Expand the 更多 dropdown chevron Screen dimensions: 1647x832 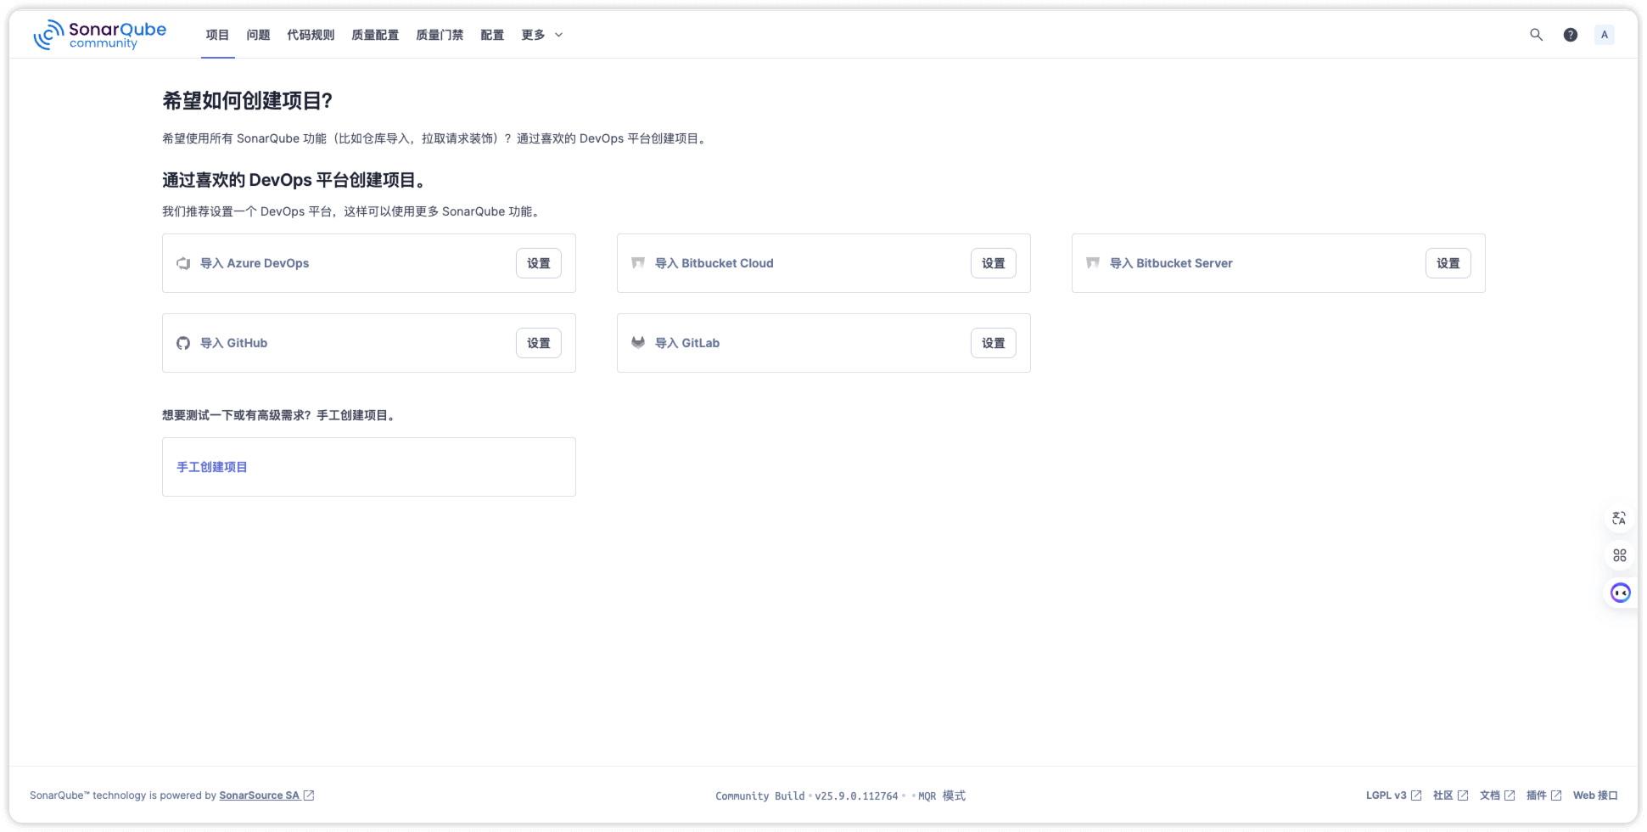tap(558, 35)
